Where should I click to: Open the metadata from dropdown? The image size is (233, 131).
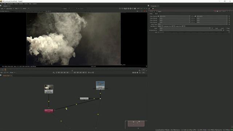pos(173,26)
